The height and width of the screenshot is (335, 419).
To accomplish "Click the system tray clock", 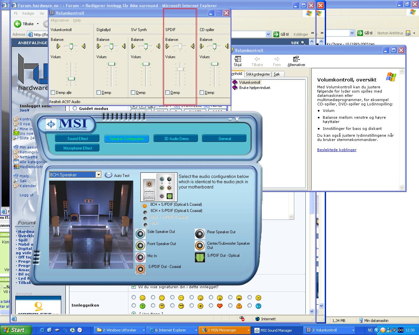I will [410, 330].
